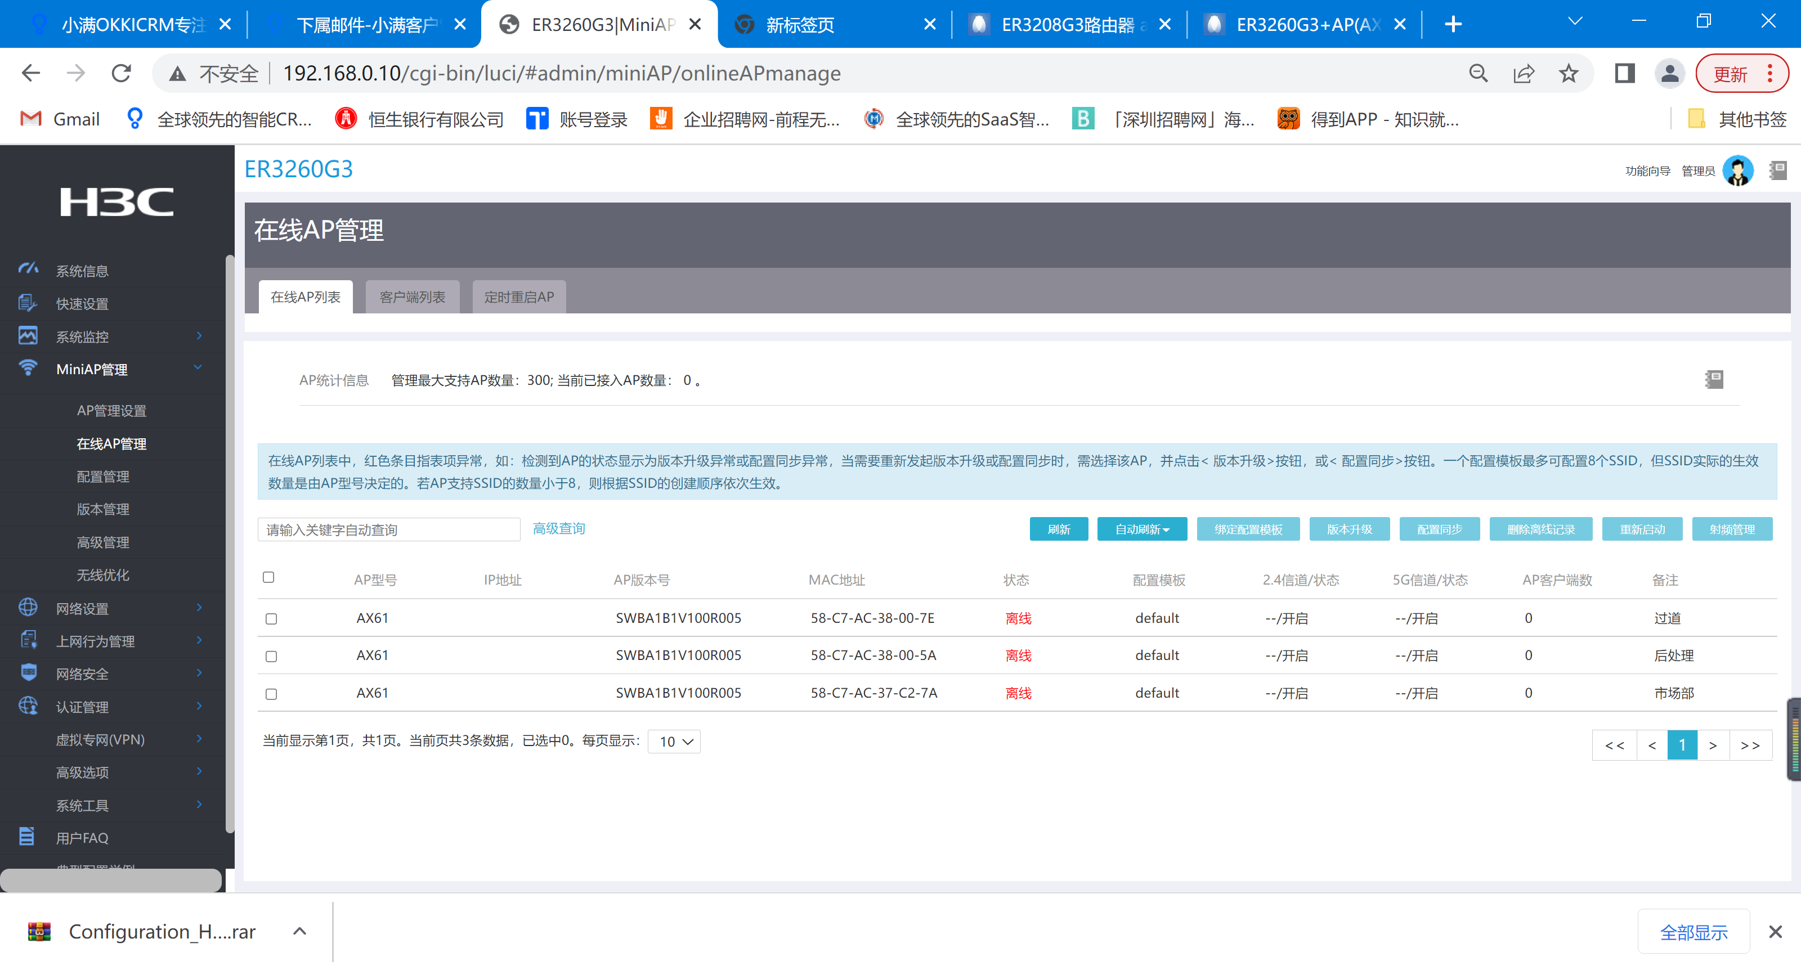1801x970 pixels.
Task: Select the AP with MAC 58-C7-AC-38-00-7E
Action: click(271, 619)
